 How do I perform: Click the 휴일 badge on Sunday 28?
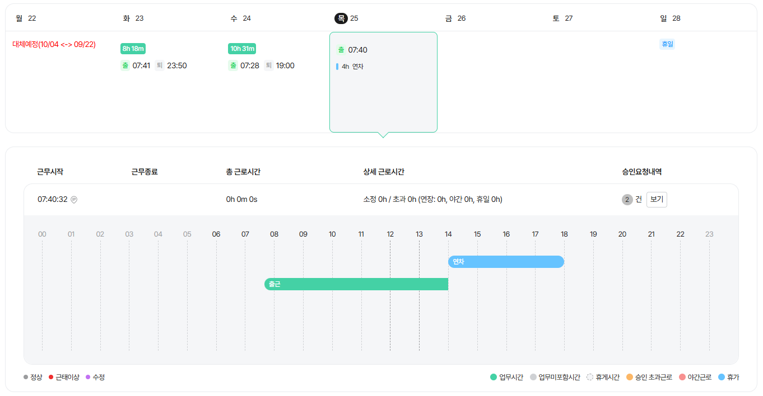coord(667,44)
